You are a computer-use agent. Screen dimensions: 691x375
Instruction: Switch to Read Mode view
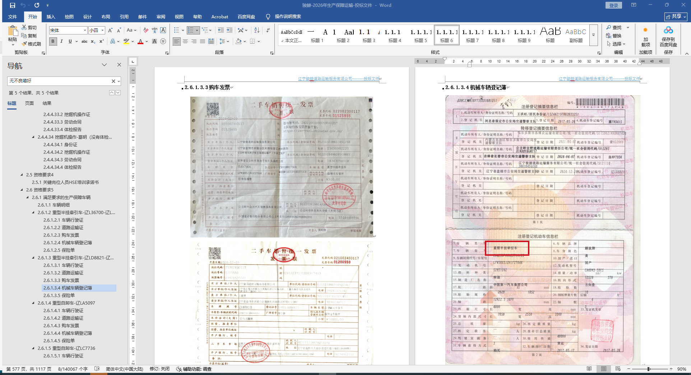pyautogui.click(x=589, y=369)
